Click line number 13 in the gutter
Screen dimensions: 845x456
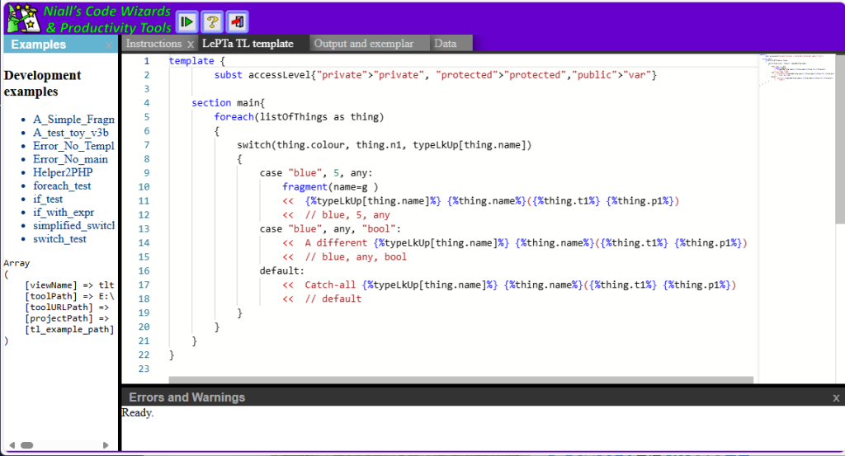[144, 229]
